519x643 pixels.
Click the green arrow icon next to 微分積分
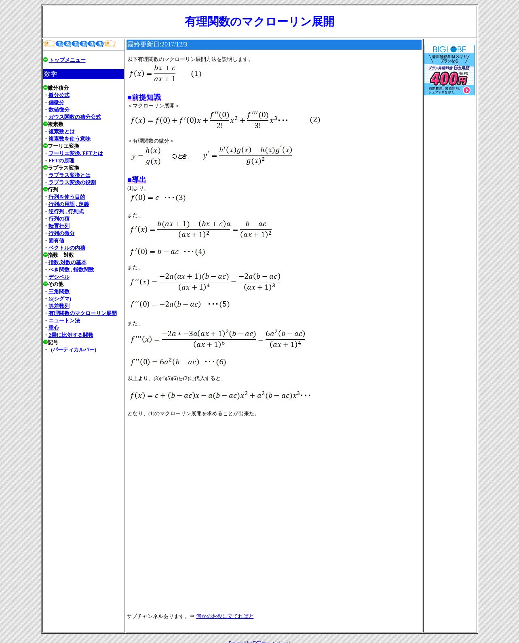(x=45, y=88)
